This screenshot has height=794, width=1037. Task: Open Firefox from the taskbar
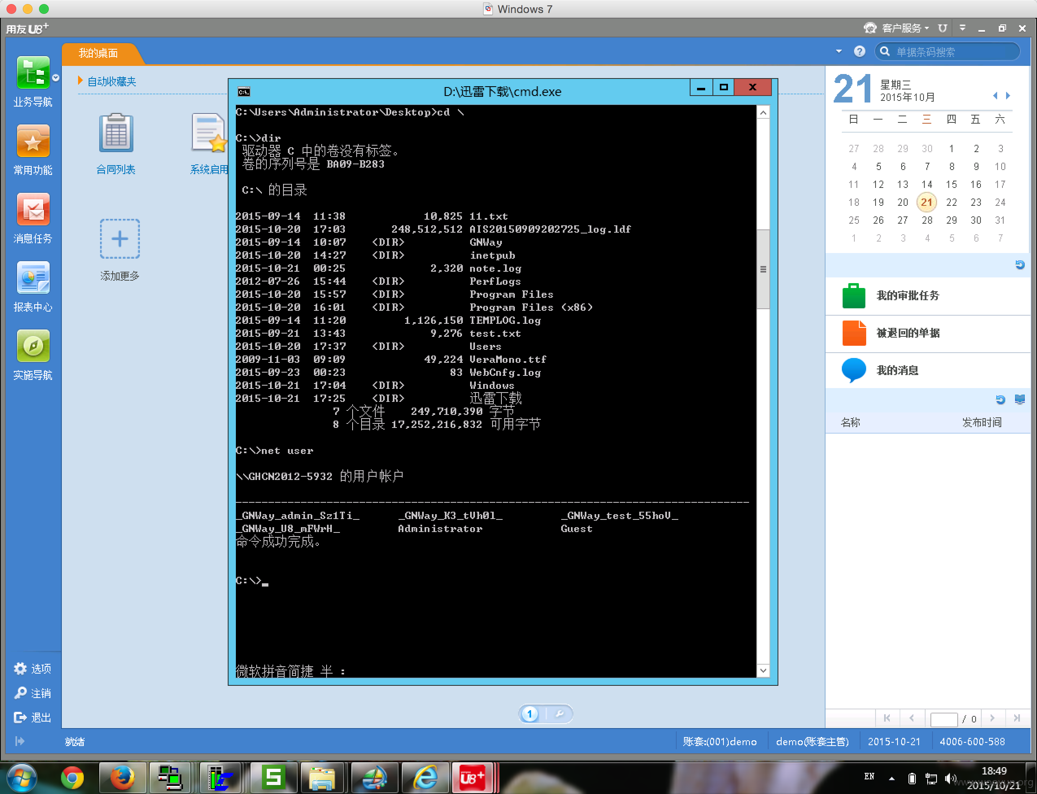(122, 777)
